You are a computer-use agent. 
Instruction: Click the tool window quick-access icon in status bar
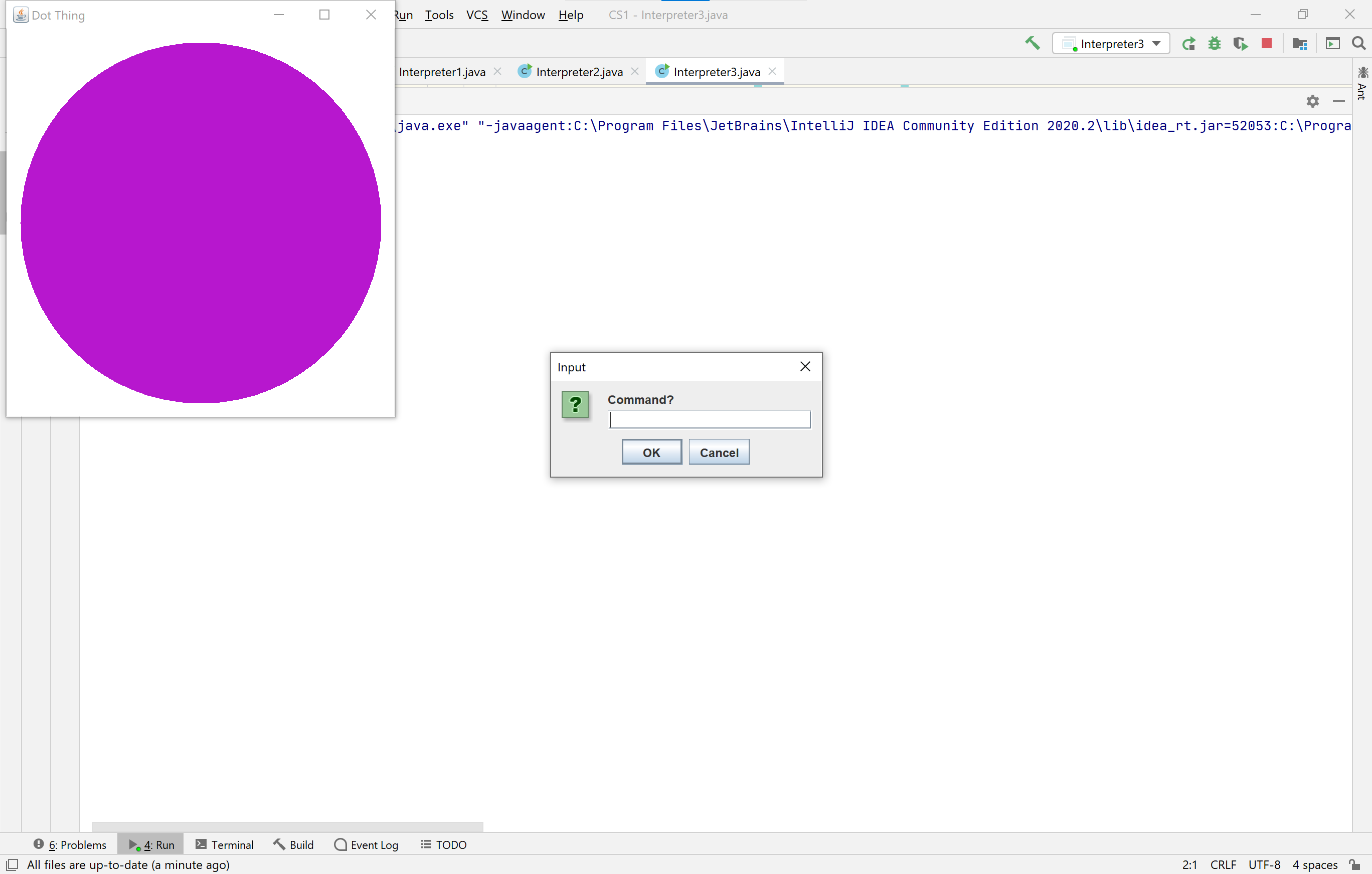[x=12, y=864]
